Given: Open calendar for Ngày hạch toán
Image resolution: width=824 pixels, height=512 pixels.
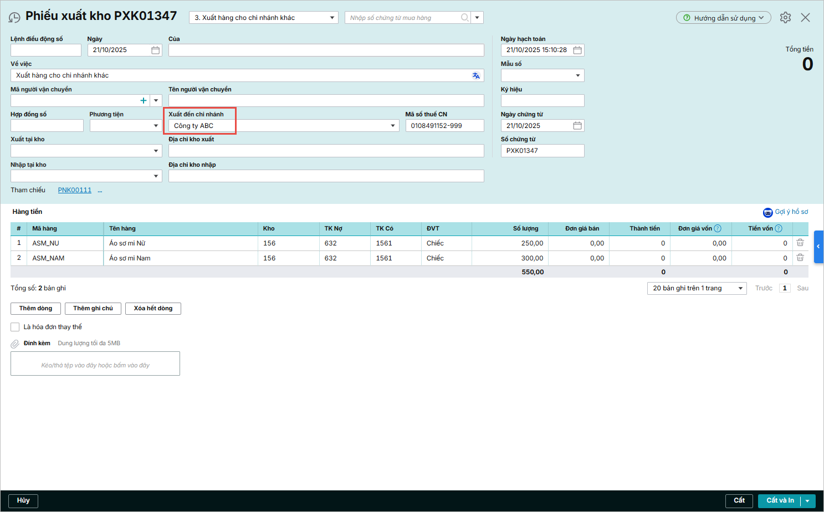Looking at the screenshot, I should [x=577, y=50].
